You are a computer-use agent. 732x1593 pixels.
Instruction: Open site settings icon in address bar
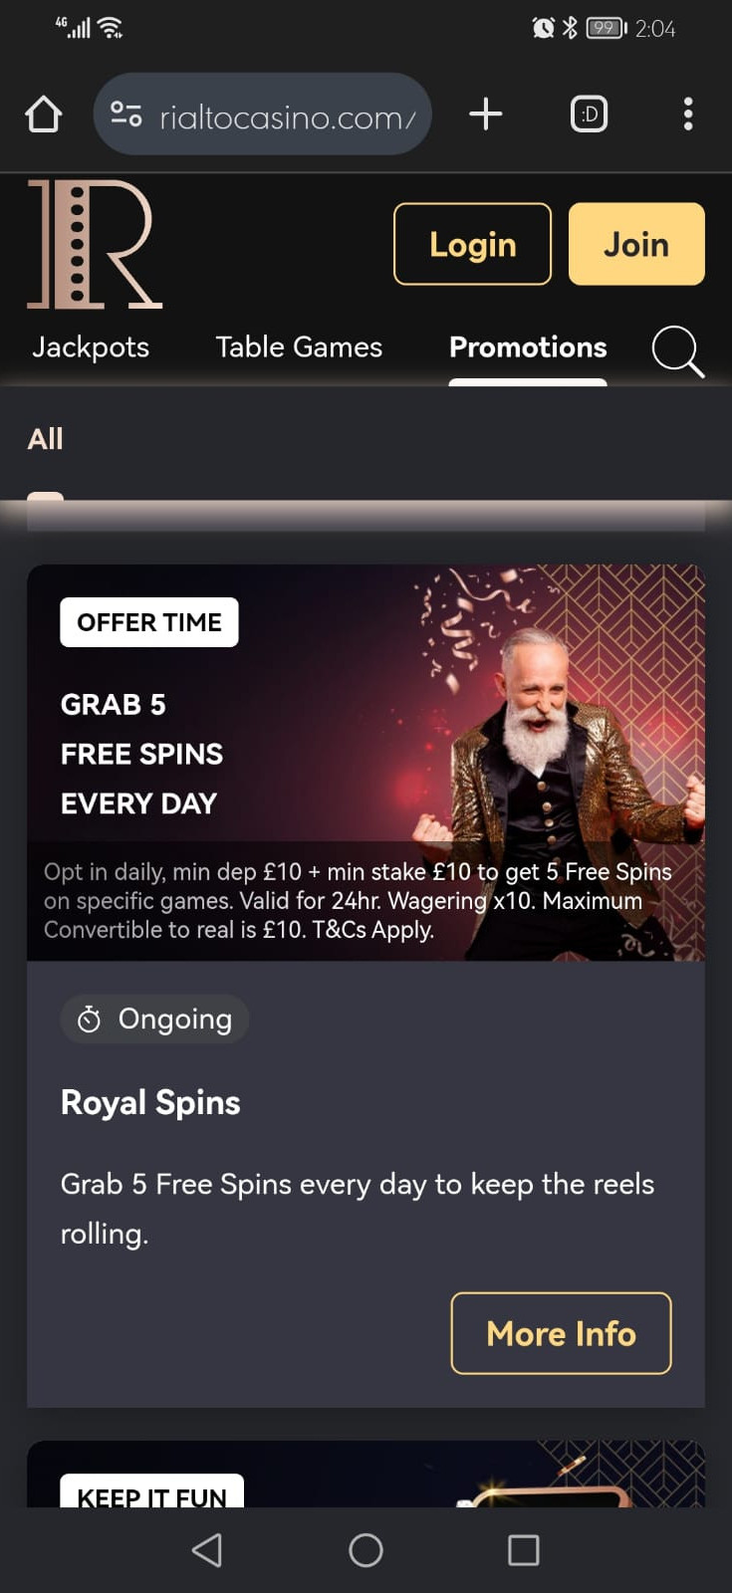click(126, 114)
